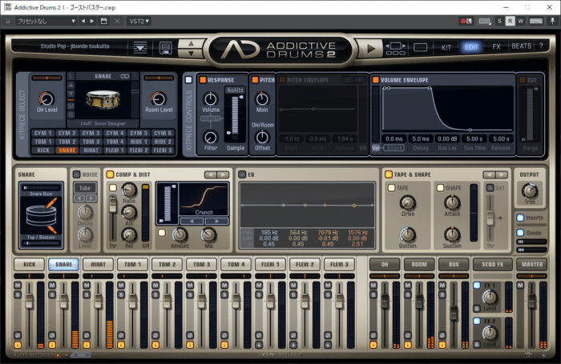Save host preset floppy icon

[x=103, y=21]
